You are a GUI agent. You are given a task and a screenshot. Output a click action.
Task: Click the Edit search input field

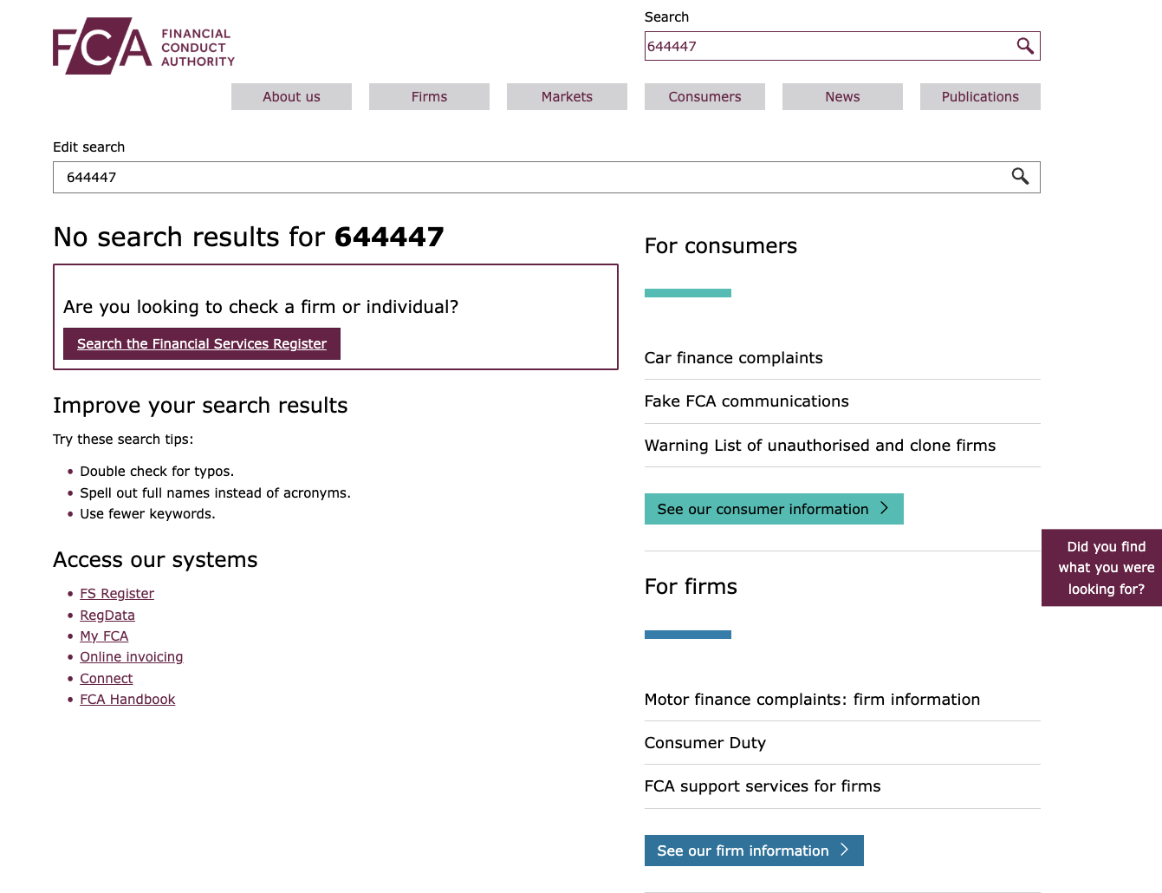pyautogui.click(x=529, y=178)
